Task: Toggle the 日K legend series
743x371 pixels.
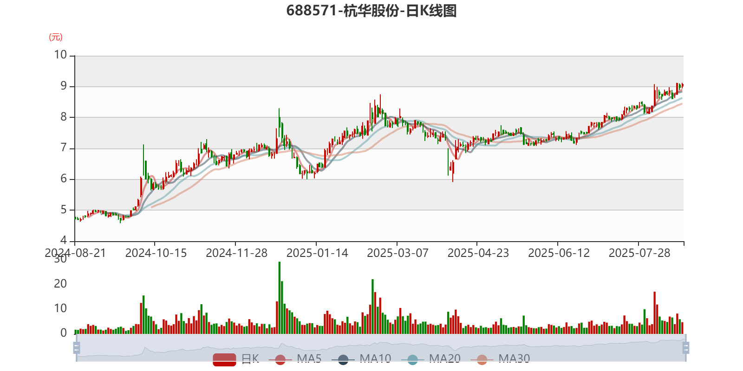Action: (x=236, y=359)
